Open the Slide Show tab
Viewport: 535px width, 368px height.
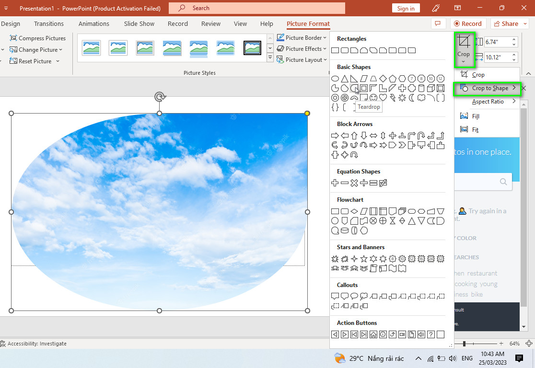tap(139, 23)
